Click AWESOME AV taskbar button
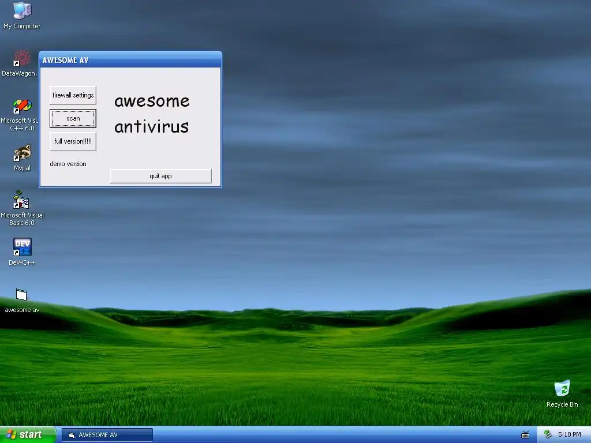Image resolution: width=591 pixels, height=443 pixels. click(x=107, y=435)
